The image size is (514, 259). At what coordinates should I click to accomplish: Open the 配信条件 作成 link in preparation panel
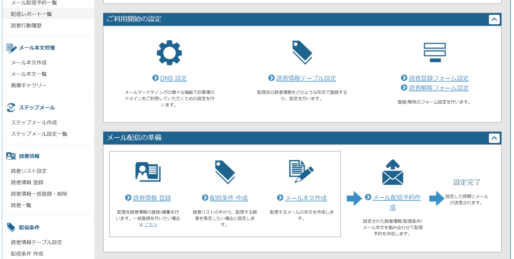pos(229,198)
